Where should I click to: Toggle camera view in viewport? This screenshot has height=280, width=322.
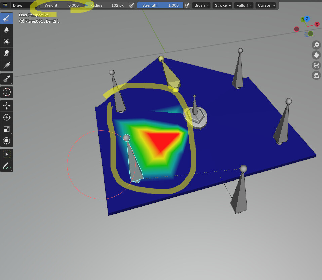[x=316, y=65]
